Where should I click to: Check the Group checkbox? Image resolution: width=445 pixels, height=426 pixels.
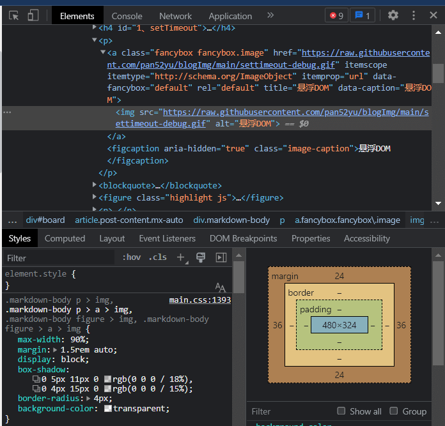click(394, 411)
